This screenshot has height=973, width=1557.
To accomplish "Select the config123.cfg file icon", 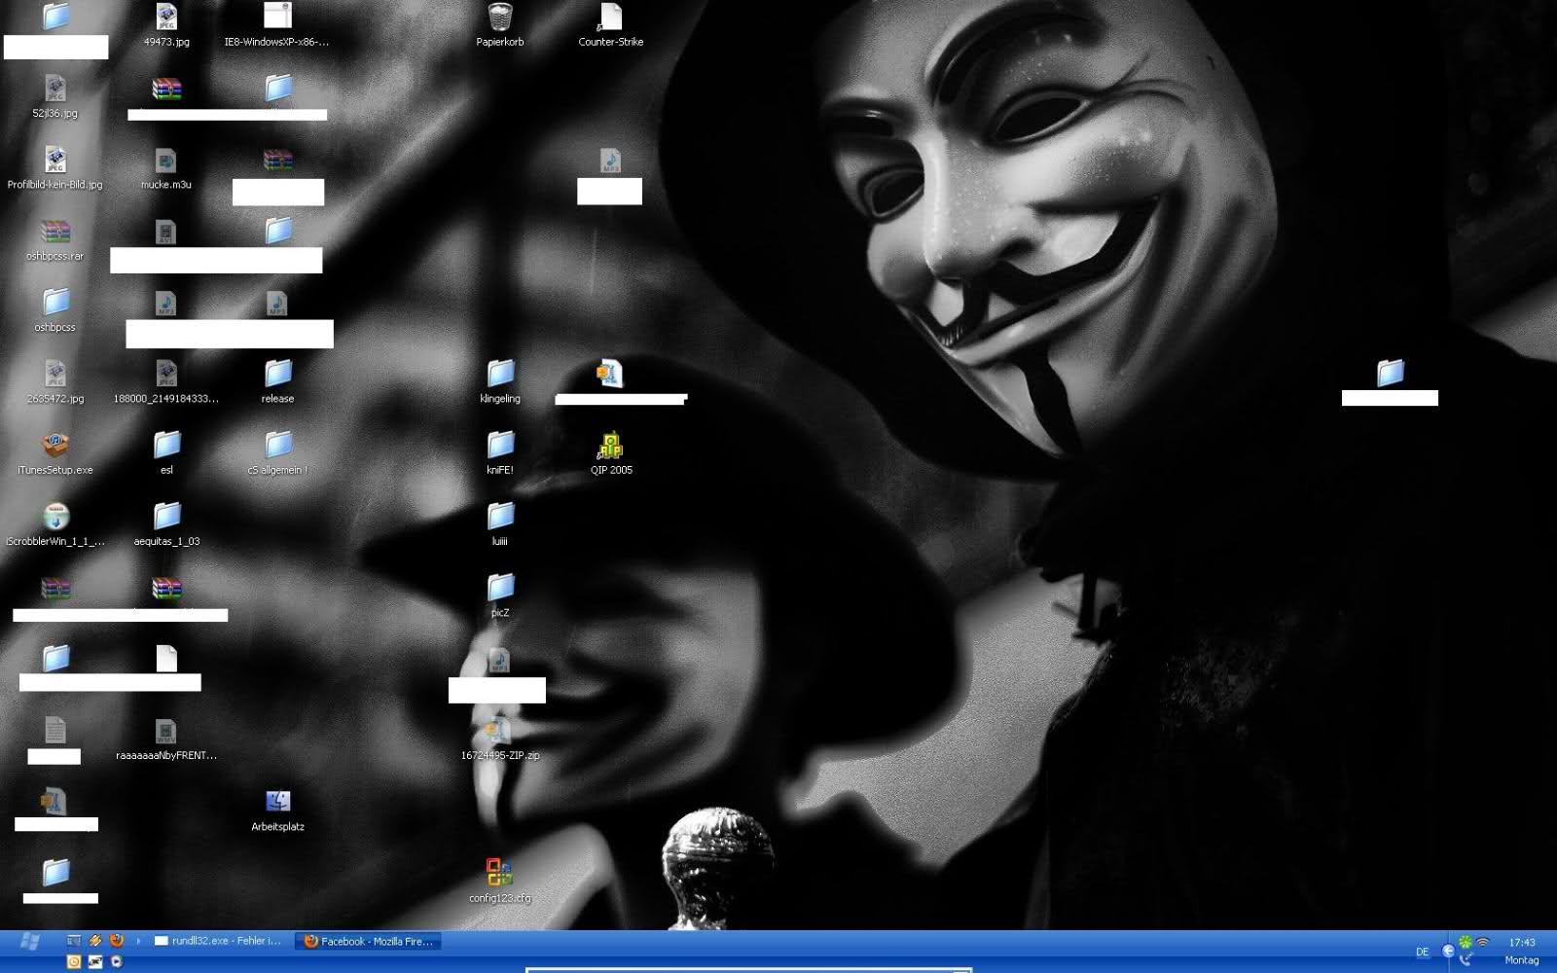I will pos(499,873).
